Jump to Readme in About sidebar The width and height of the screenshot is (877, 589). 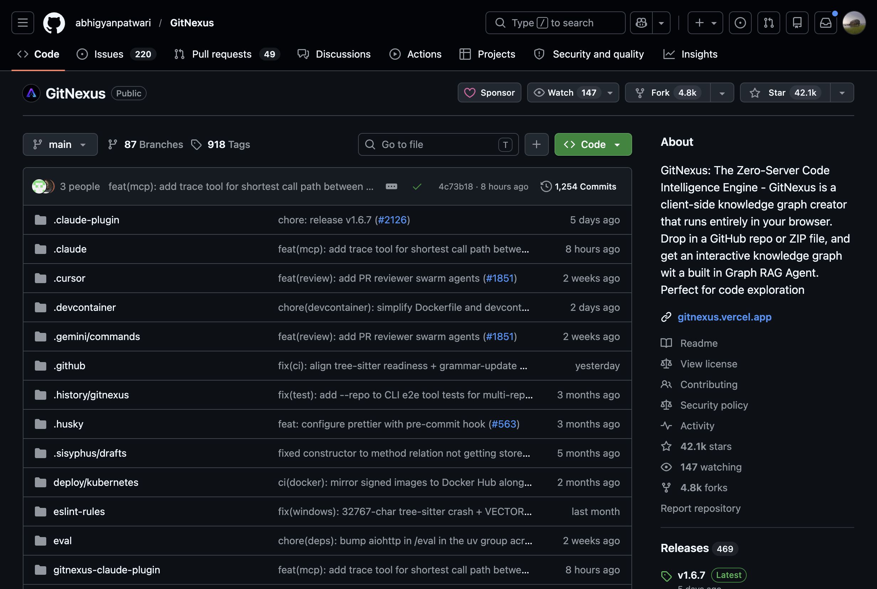[689, 343]
